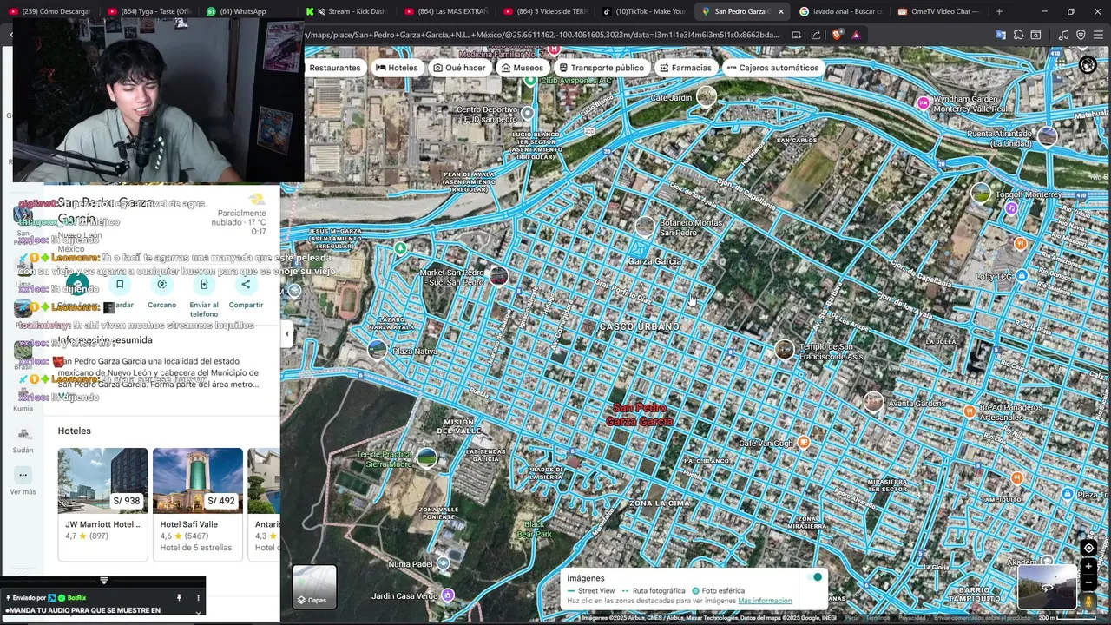Viewport: 1111px width, 625px height.
Task: Click the Tee de Práctica Sierra Madre marker
Action: click(426, 457)
